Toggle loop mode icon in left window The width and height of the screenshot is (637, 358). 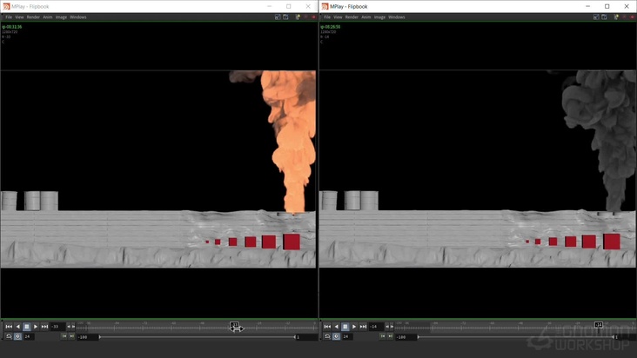point(9,336)
